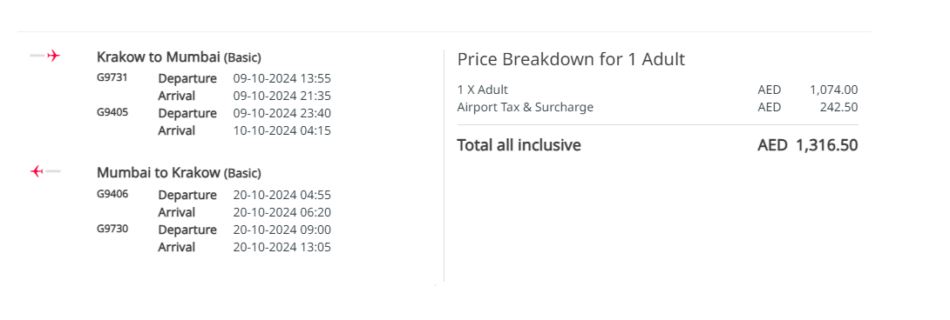Click flight number G9405
This screenshot has height=320, width=950.
[112, 112]
